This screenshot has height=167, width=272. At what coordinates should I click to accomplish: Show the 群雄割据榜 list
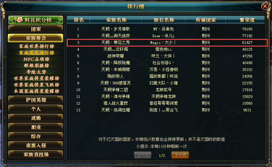(x=36, y=66)
